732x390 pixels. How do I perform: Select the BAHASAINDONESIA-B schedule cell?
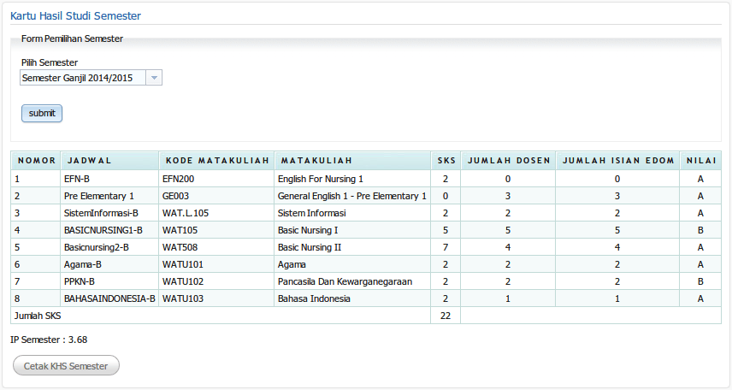click(x=109, y=298)
